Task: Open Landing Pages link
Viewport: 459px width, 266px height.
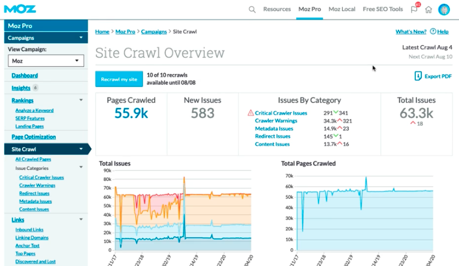Action: coord(29,126)
